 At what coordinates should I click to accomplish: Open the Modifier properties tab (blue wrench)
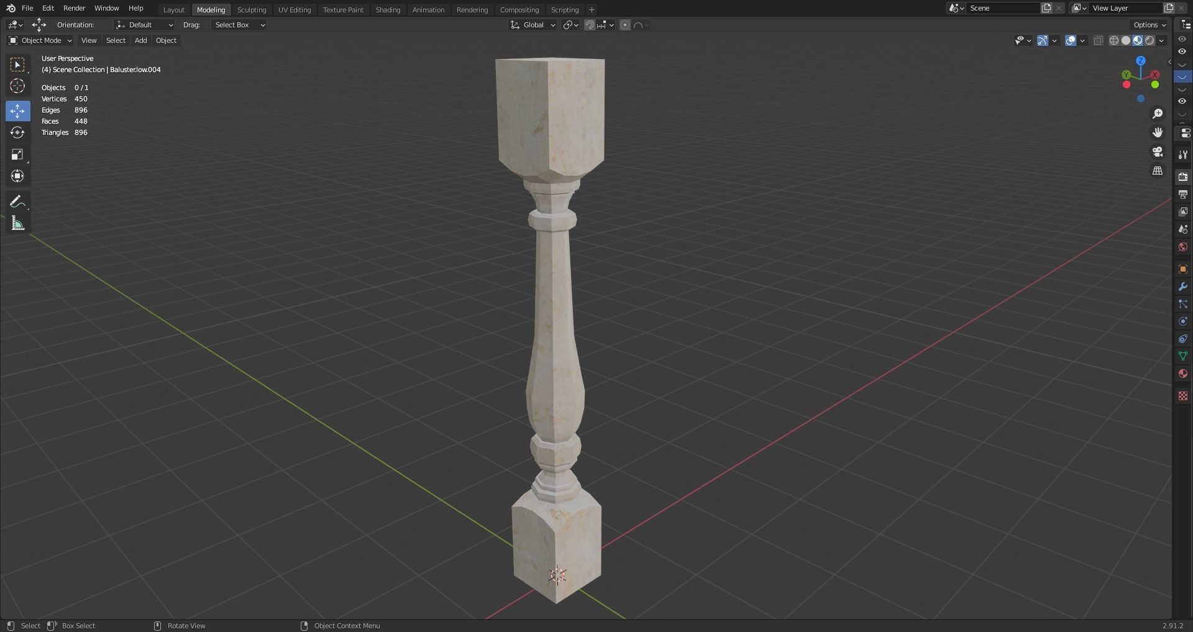1183,286
